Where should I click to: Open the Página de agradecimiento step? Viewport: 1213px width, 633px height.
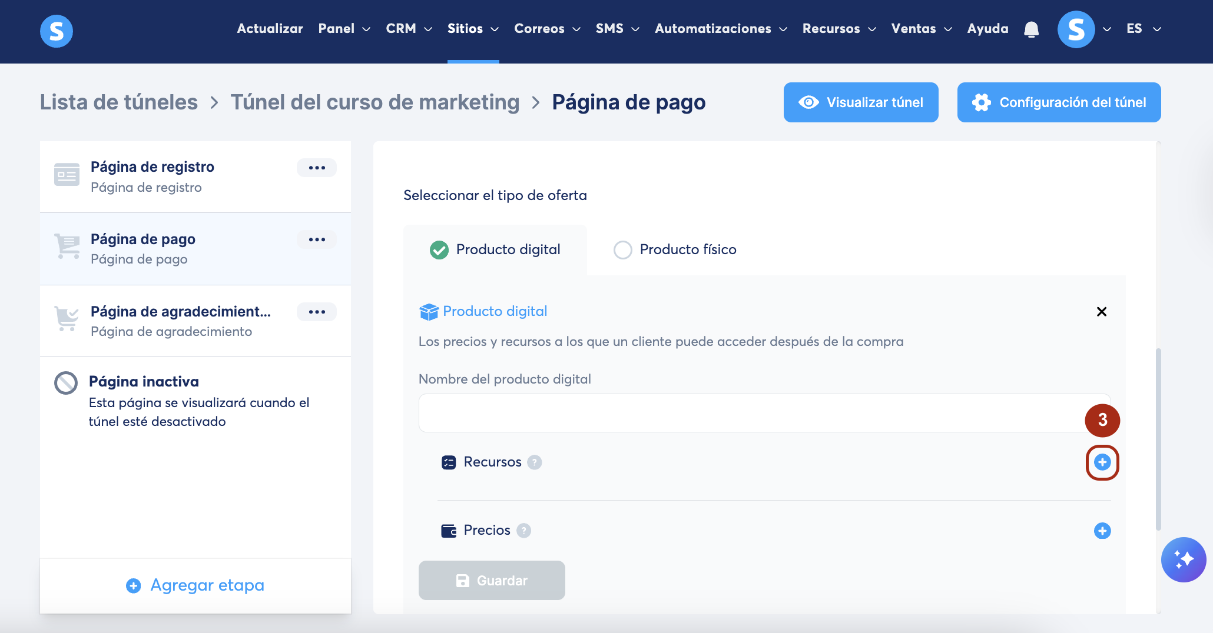(195, 321)
